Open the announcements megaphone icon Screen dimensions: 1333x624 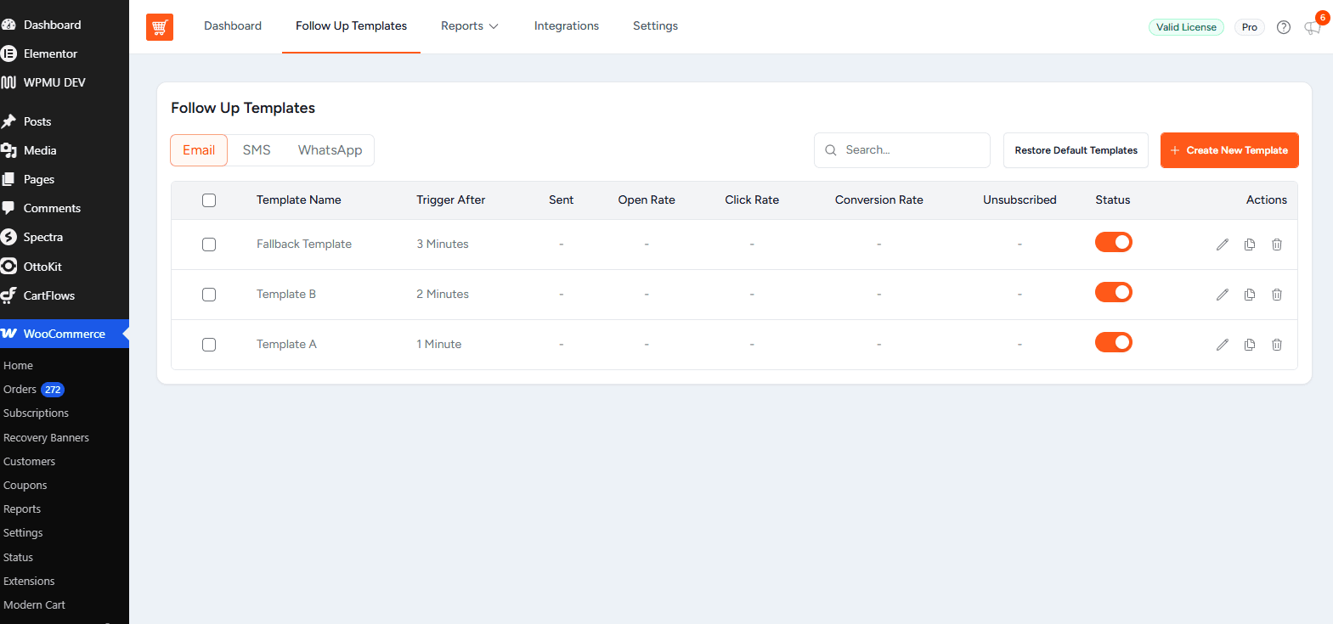[1313, 27]
